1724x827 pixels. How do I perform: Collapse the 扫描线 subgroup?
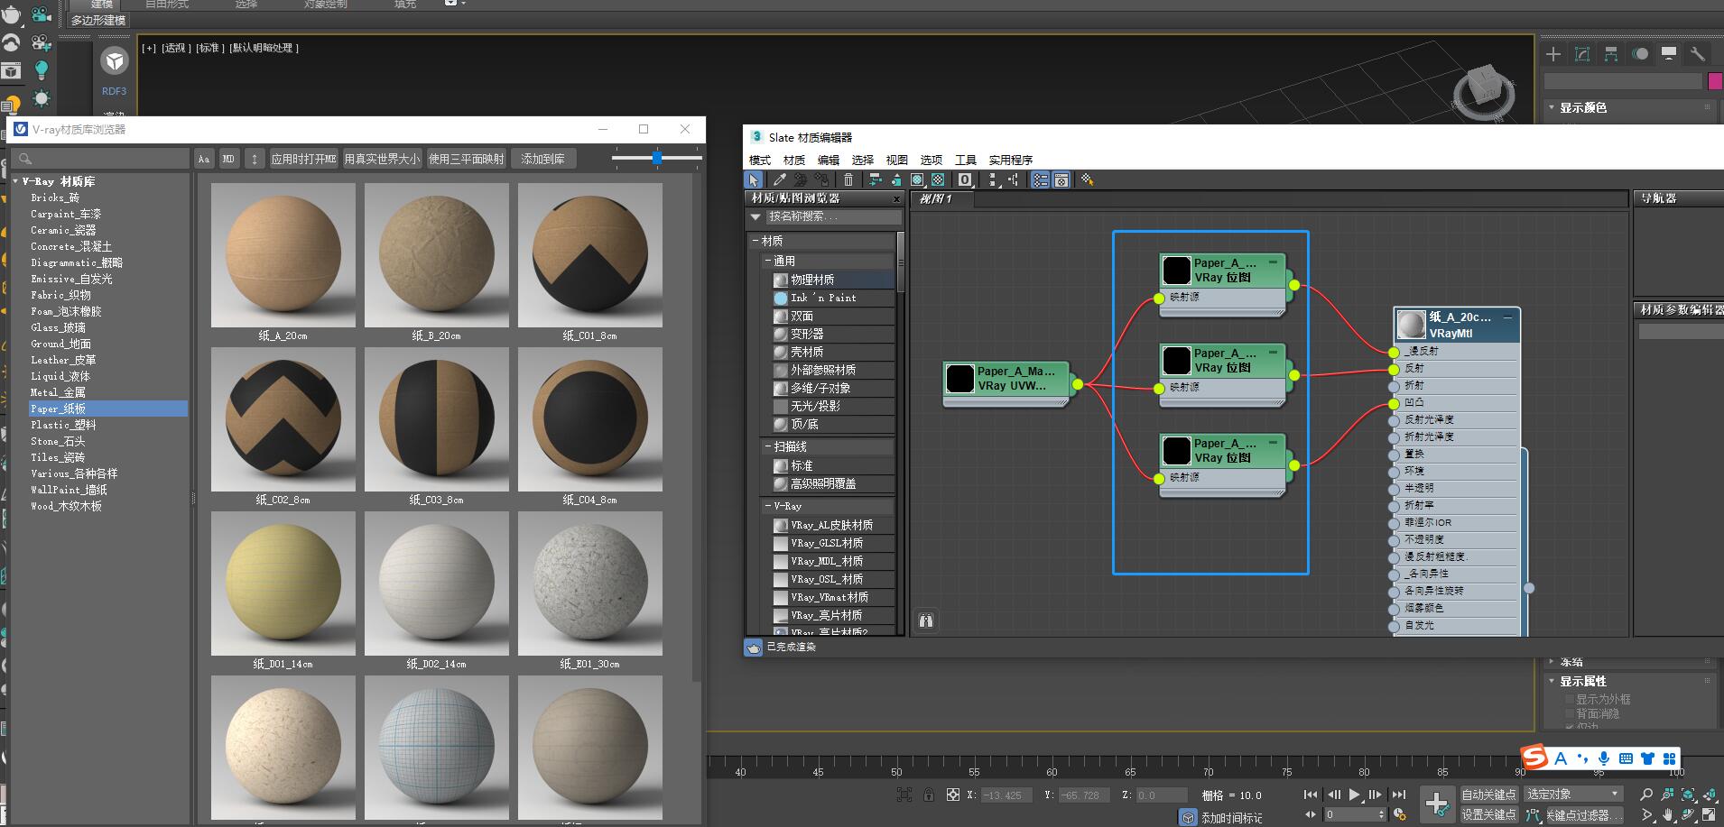tap(768, 446)
